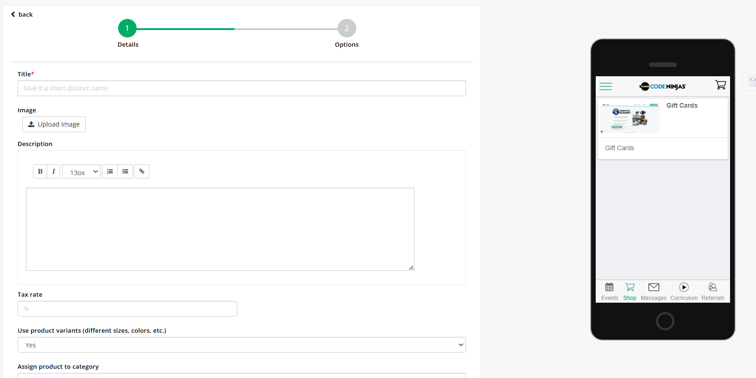This screenshot has height=378, width=756.
Task: Open shopping cart in phone preview
Action: [720, 85]
